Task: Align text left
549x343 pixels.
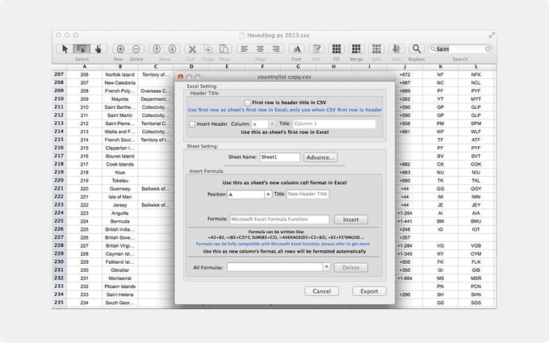Action: [x=245, y=49]
